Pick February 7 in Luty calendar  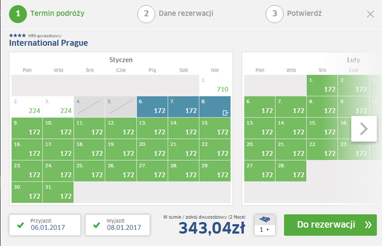pos(291,107)
